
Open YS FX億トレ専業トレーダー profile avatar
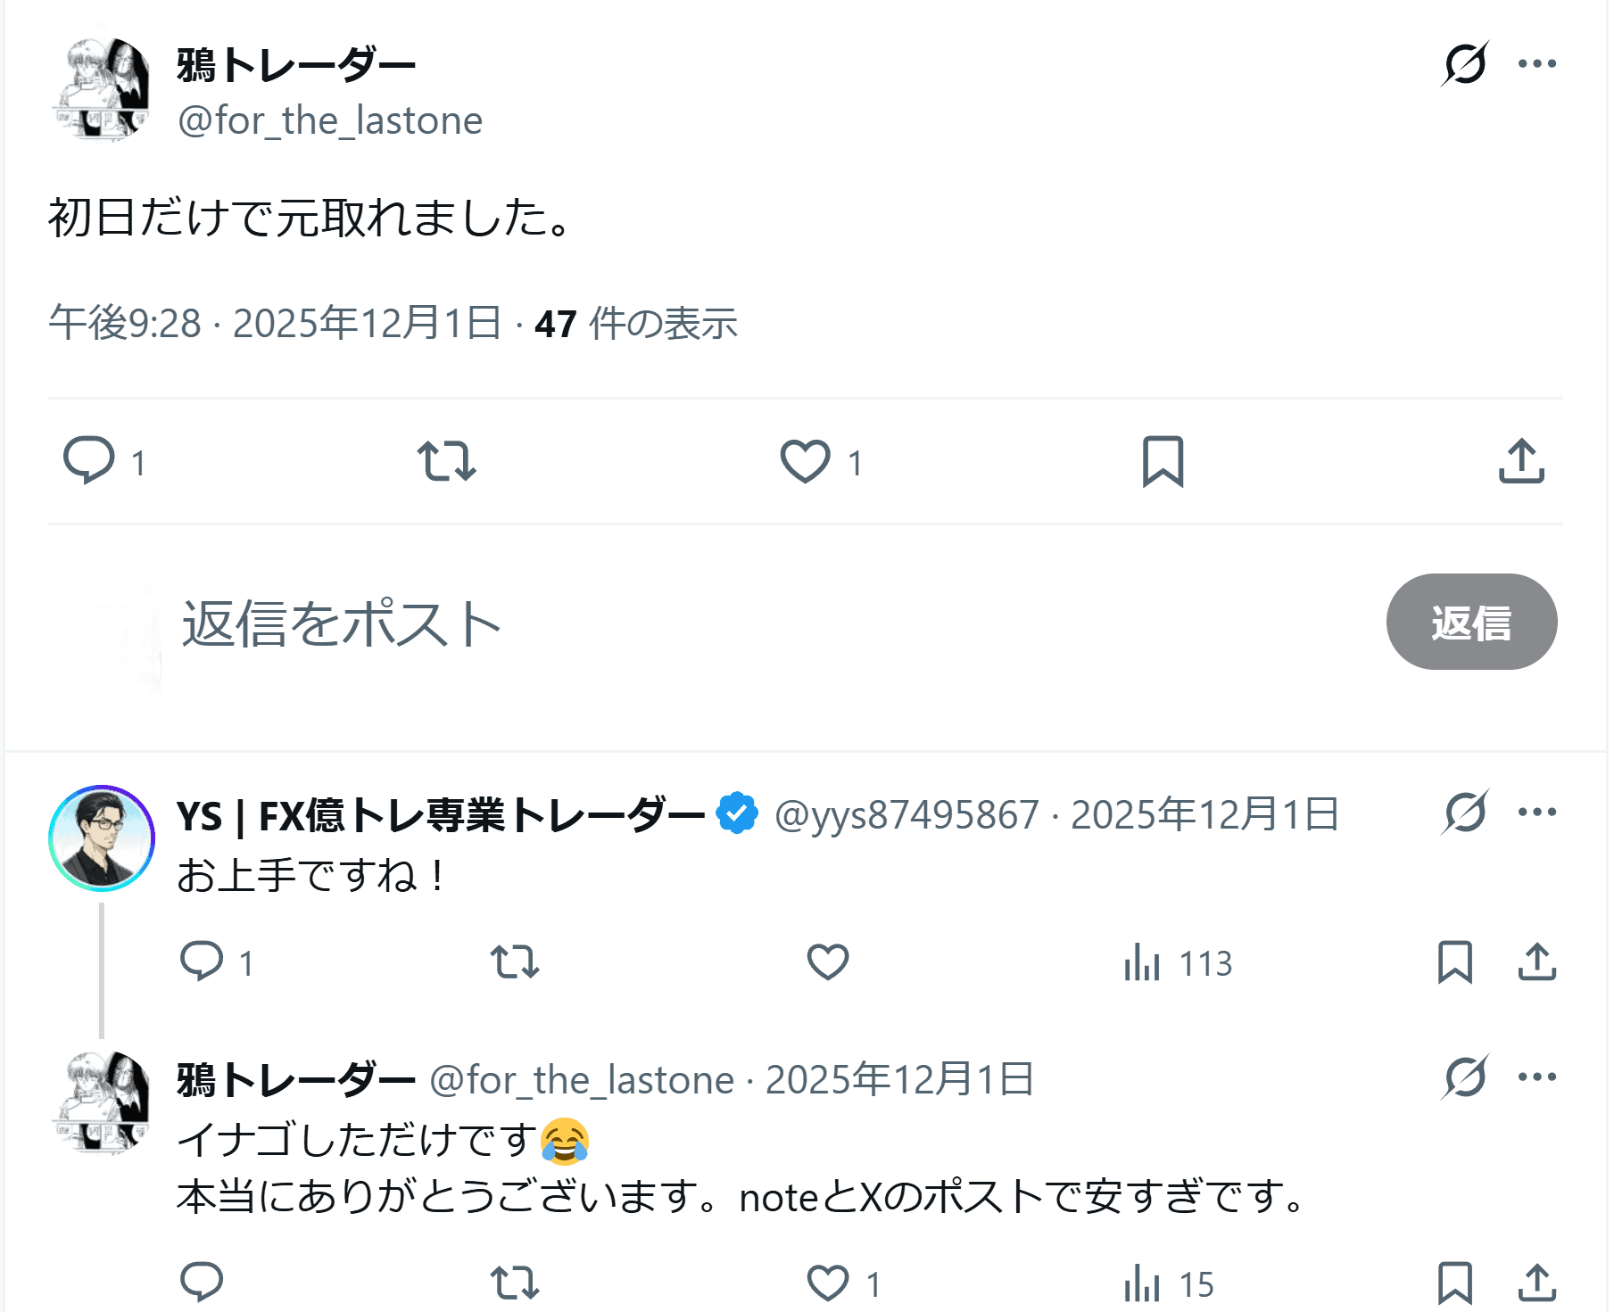102,838
